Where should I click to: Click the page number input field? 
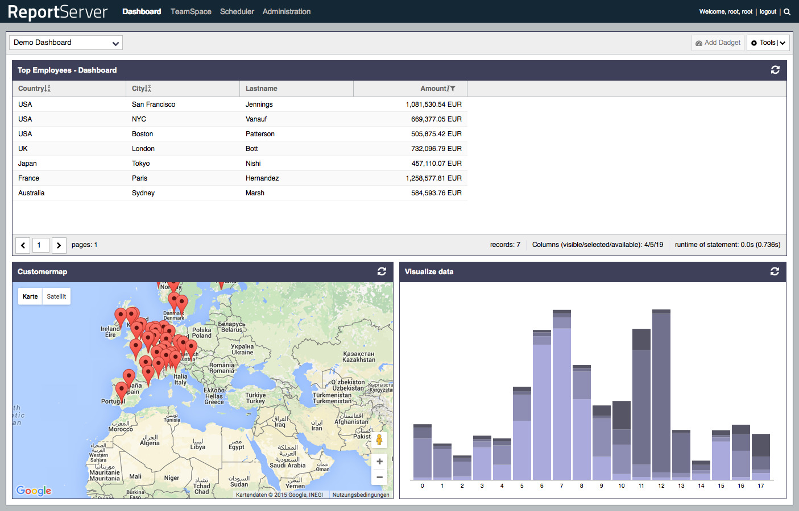pos(40,245)
